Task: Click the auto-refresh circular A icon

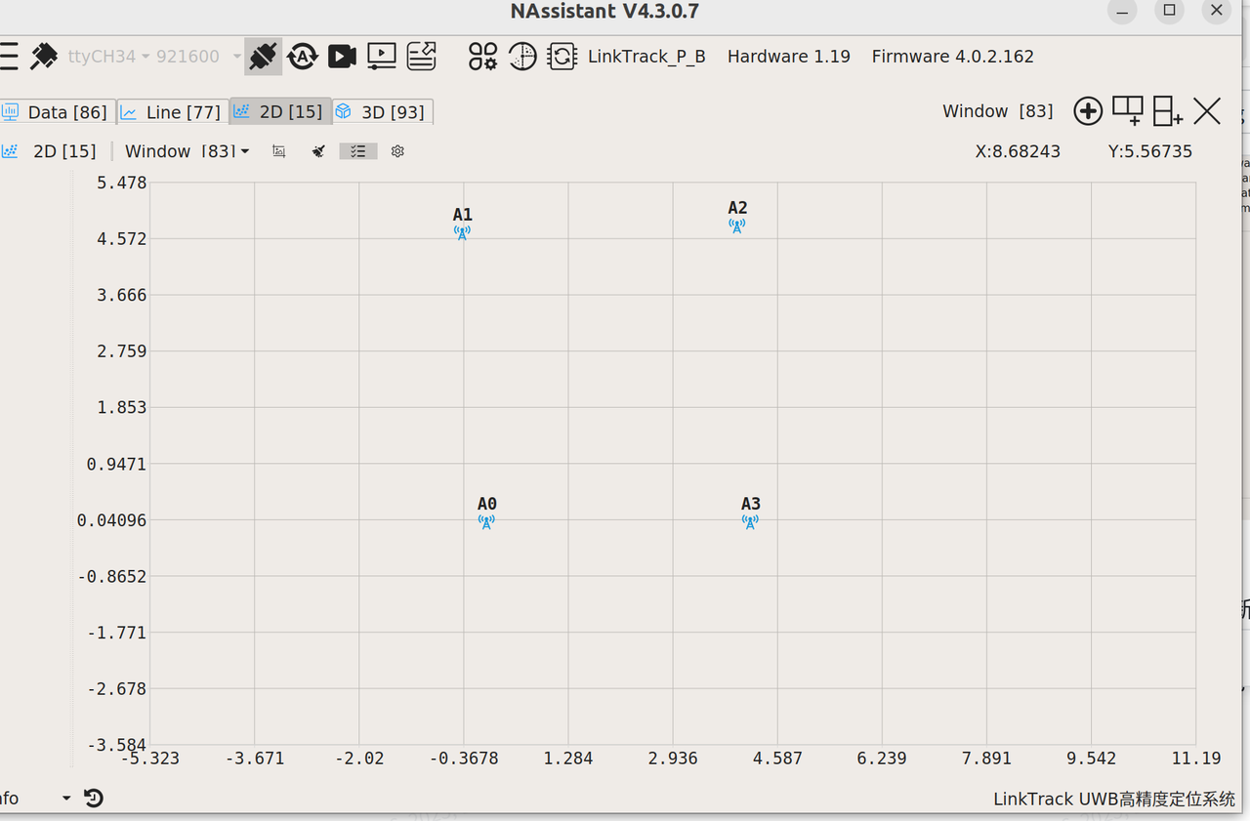Action: pyautogui.click(x=303, y=57)
